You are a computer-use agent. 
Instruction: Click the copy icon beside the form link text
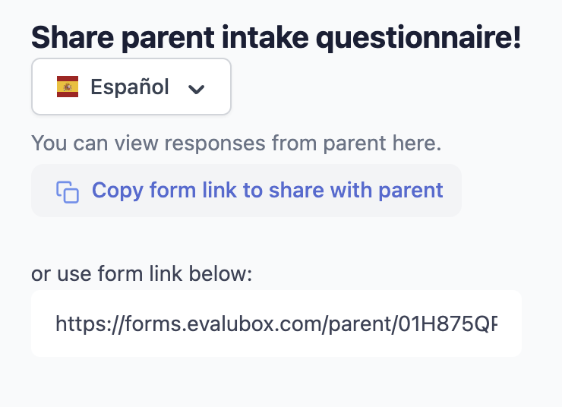[68, 191]
